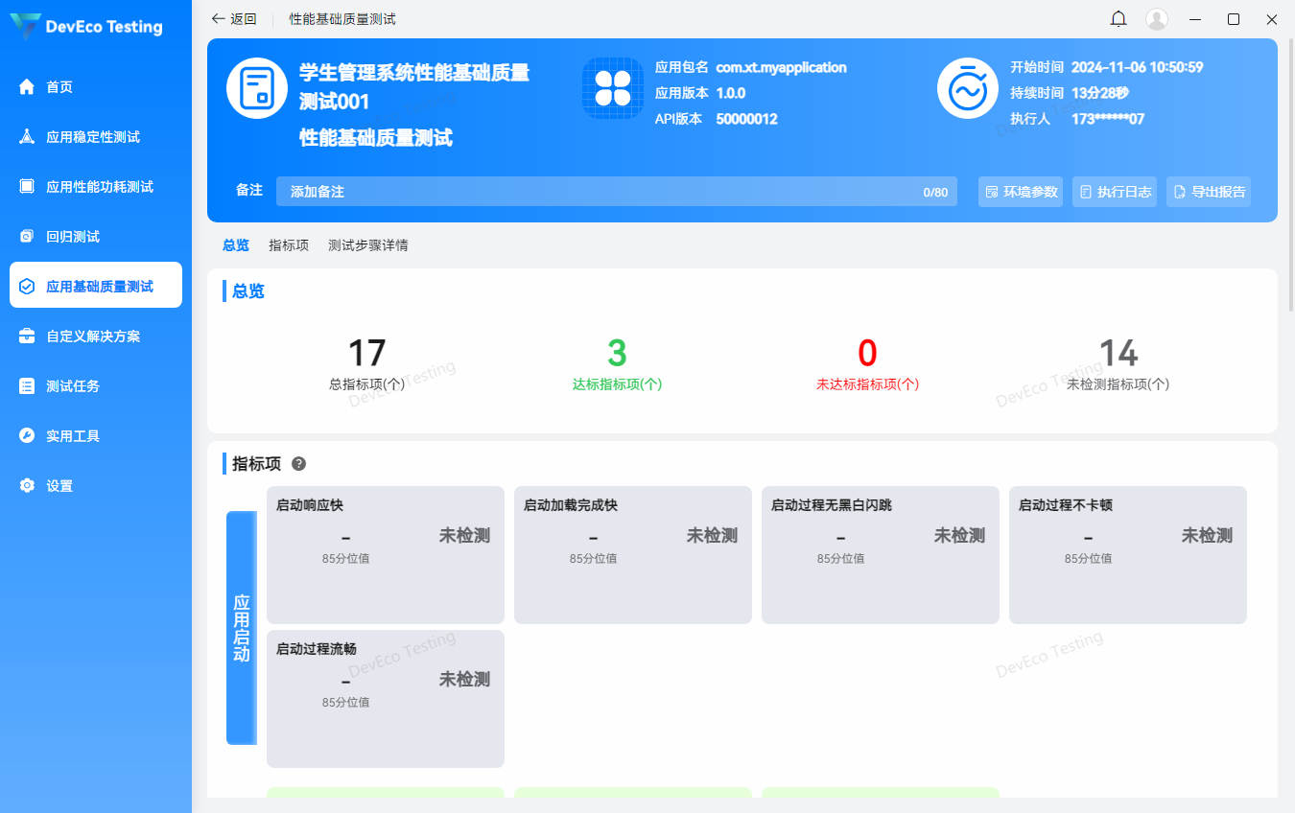Click the executor value 173******07
Viewport: 1295px width, 813px height.
tap(1108, 119)
